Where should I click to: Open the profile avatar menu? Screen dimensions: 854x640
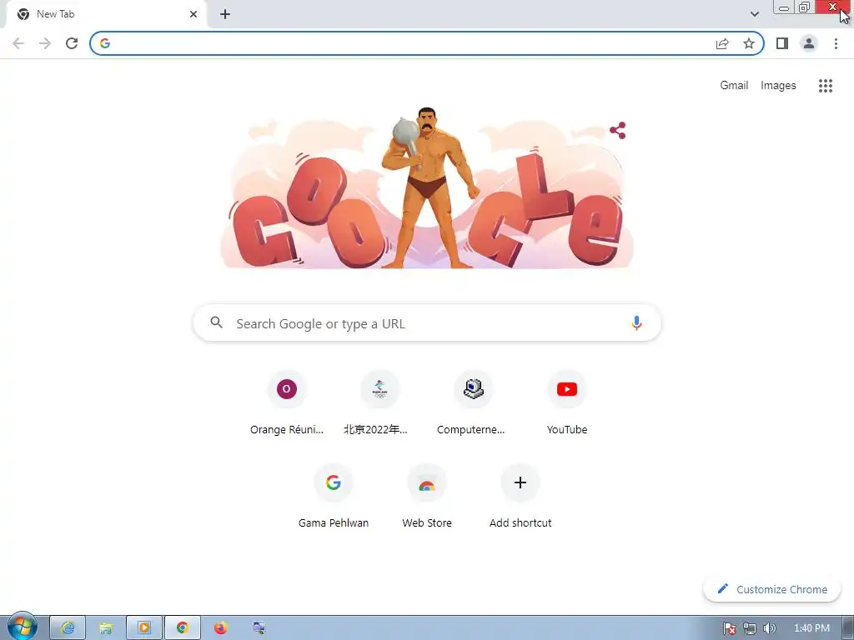pyautogui.click(x=809, y=43)
